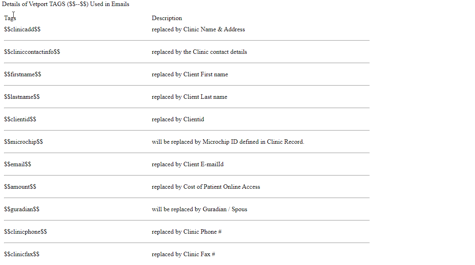Image resolution: width=475 pixels, height=265 pixels.
Task: Click the $$lastname$$ tag text
Action: pyautogui.click(x=22, y=97)
